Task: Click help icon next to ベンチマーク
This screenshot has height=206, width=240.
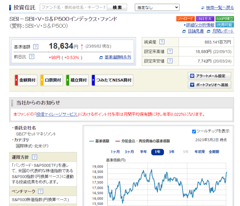Action: pos(40,192)
